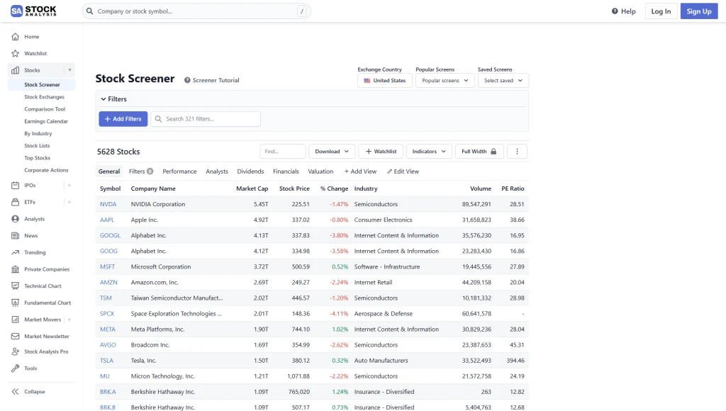Collapse the Filters section chevron
Screen dimensions: 726x411
(x=104, y=99)
